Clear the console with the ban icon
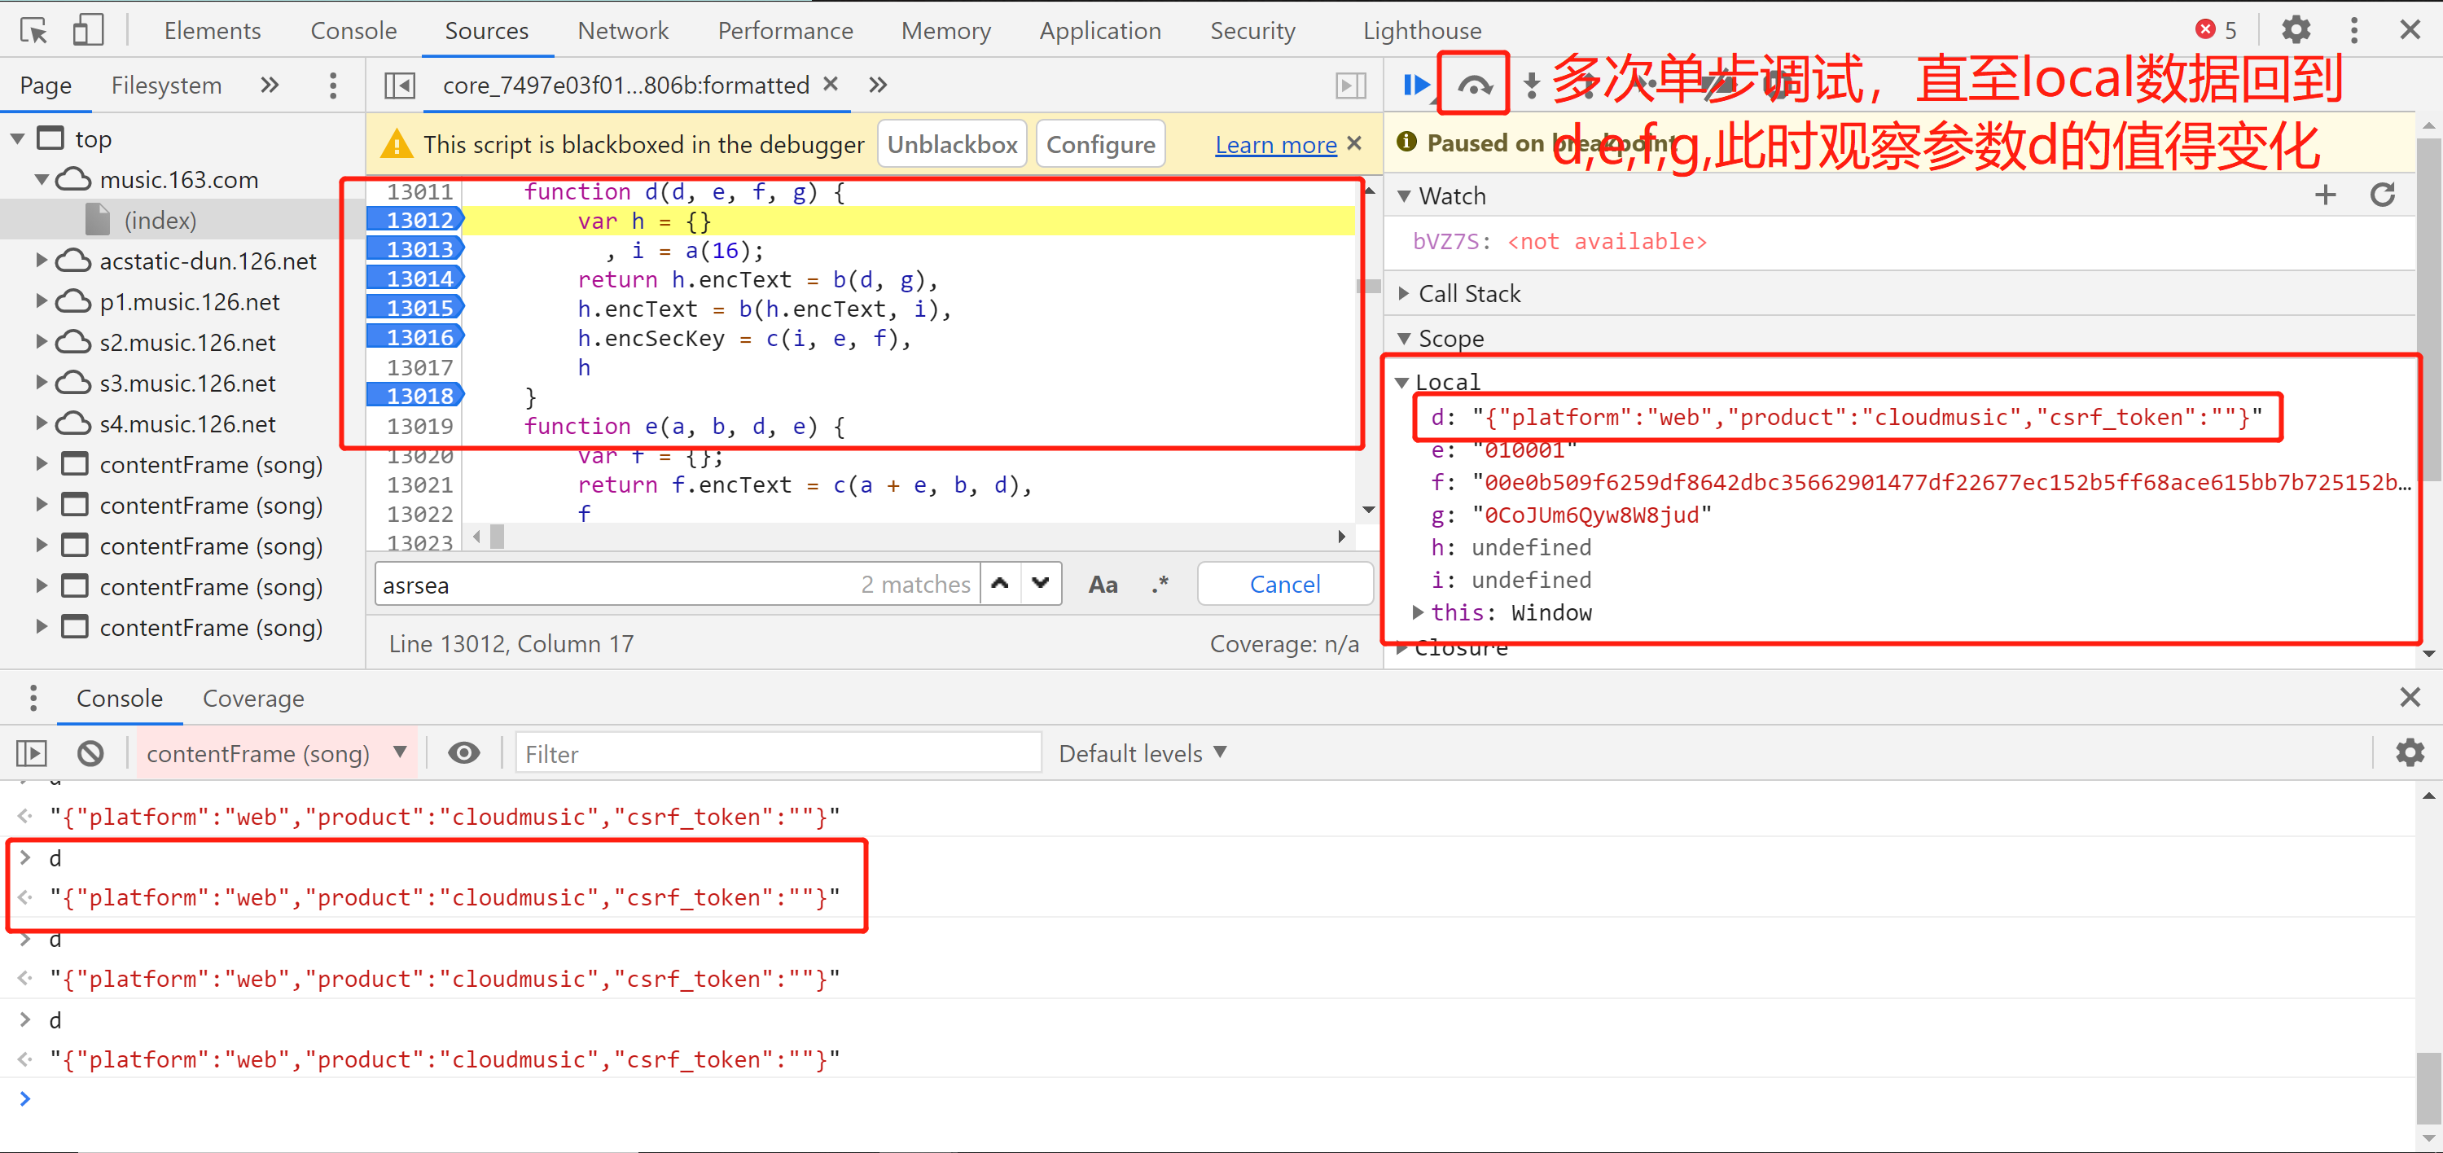This screenshot has width=2443, height=1153. (91, 754)
